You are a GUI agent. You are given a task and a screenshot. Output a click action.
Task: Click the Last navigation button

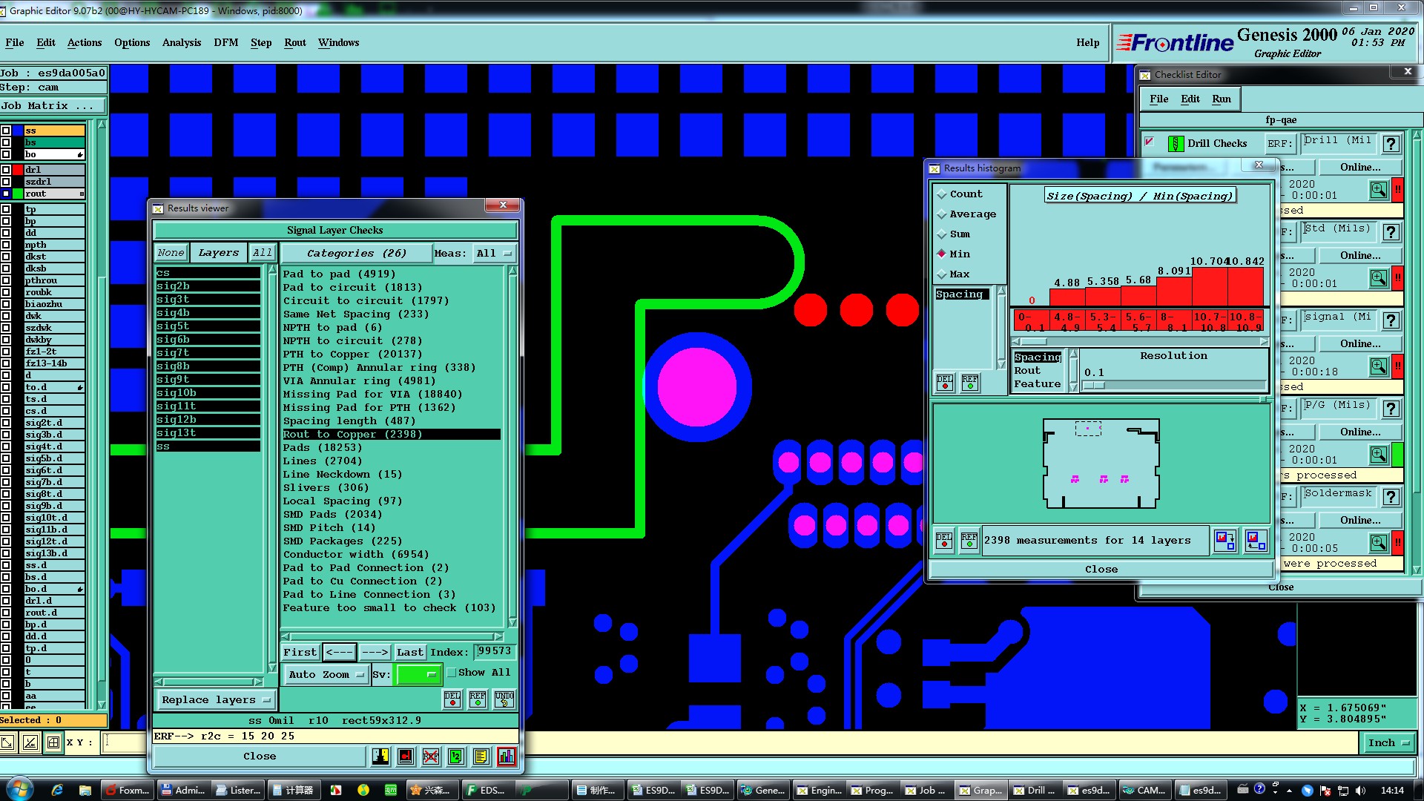[x=409, y=652]
